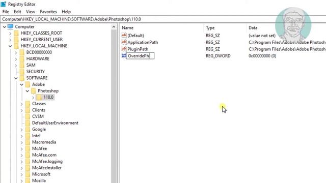This screenshot has width=326, height=183.
Task: Click the OverridePh DWORD value icon
Action: tap(124, 56)
